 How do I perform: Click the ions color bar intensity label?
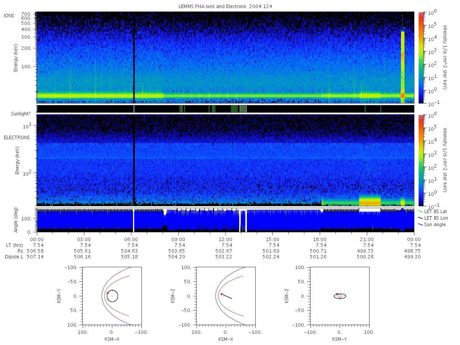[x=445, y=58]
